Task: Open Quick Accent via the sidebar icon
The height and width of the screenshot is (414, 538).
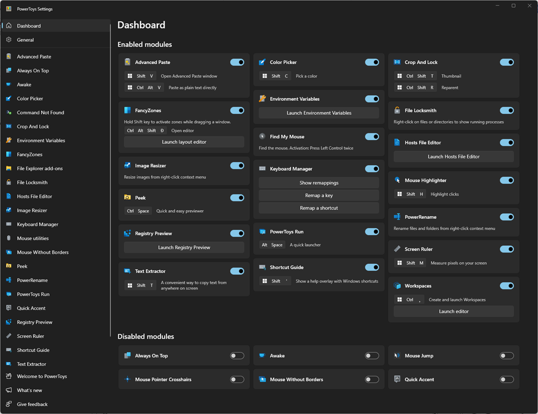Action: coord(9,308)
